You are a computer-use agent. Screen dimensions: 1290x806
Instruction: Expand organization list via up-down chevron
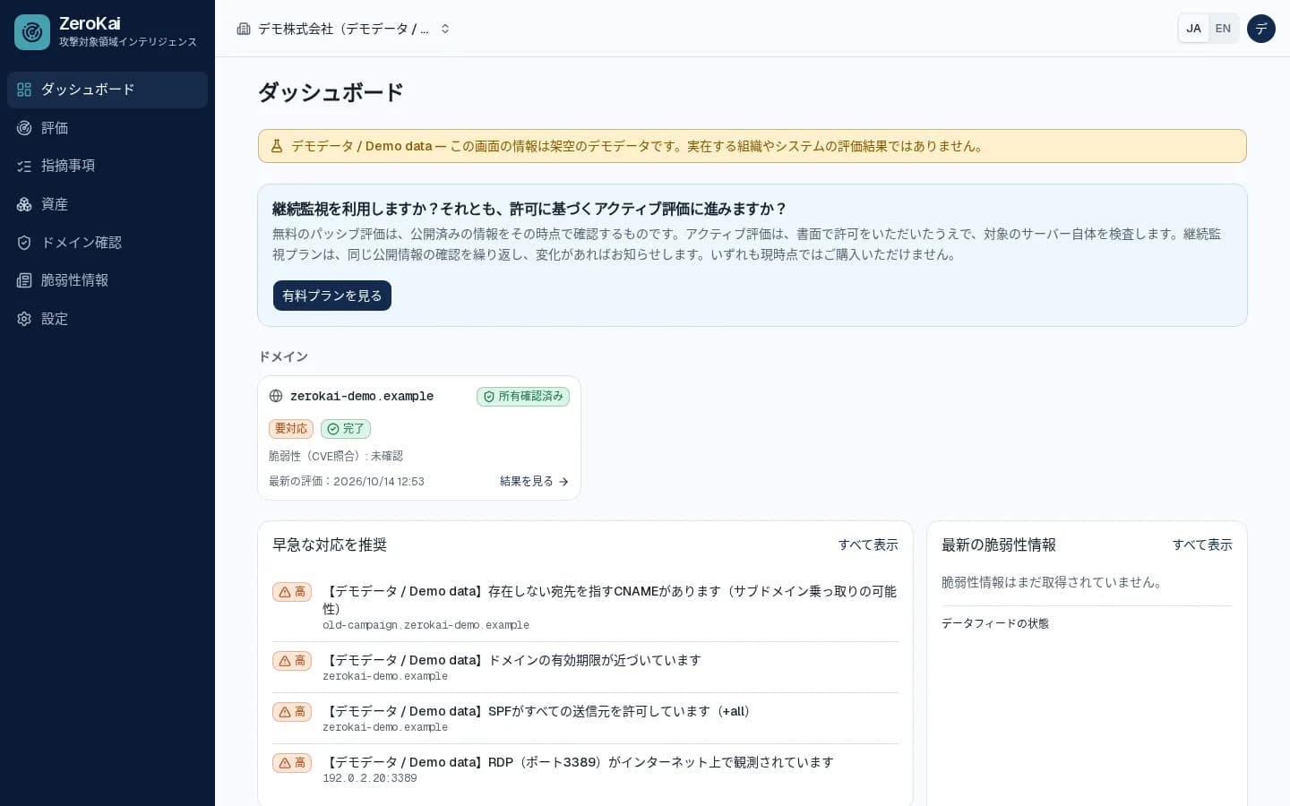point(445,29)
